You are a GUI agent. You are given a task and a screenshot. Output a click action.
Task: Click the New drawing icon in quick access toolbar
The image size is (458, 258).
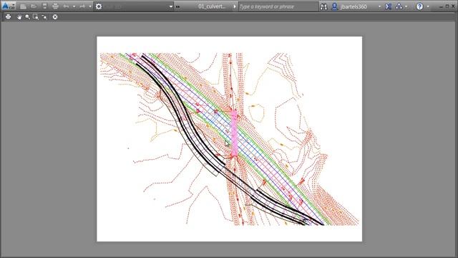(23, 6)
